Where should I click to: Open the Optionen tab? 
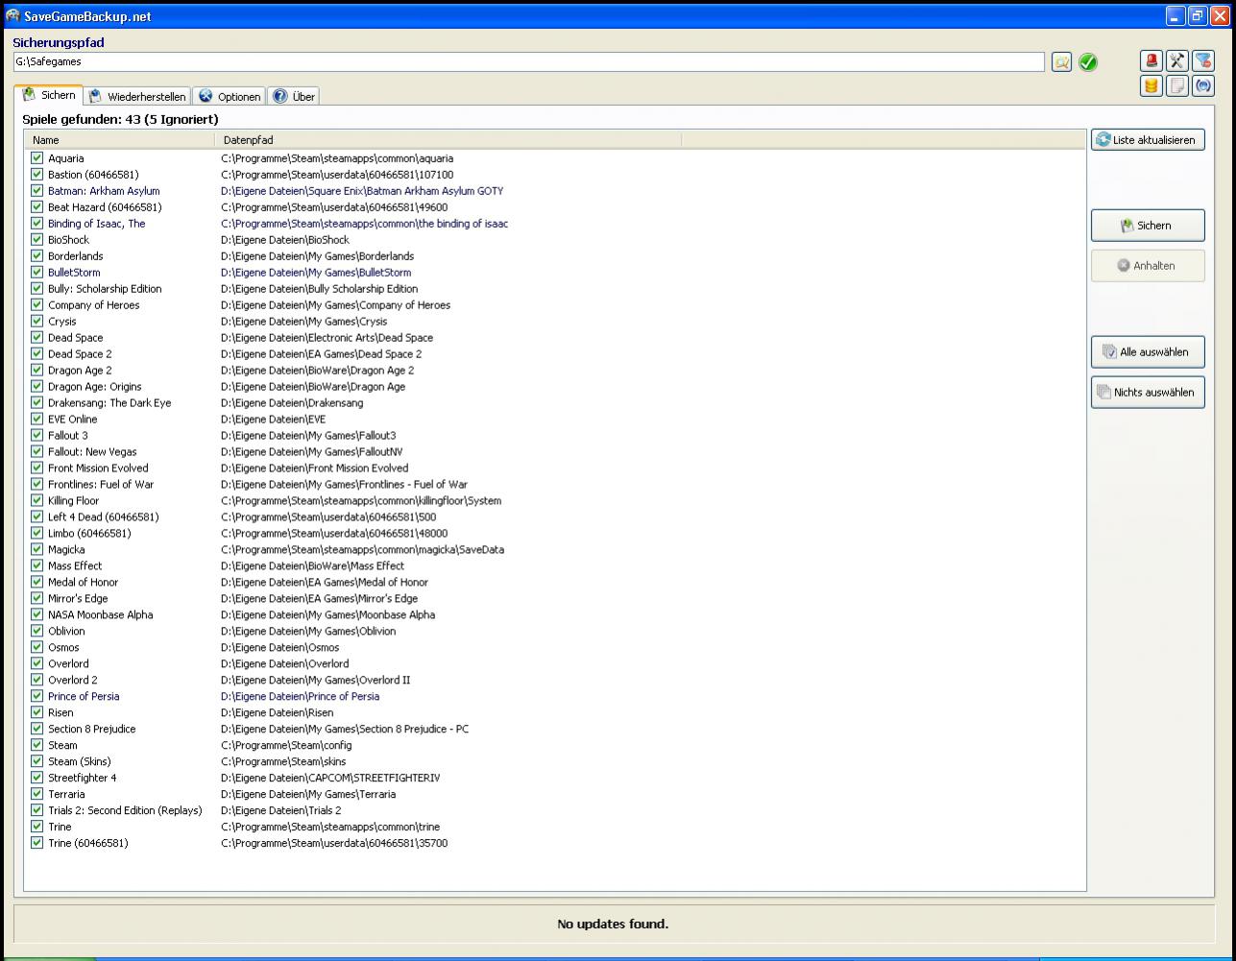tap(229, 96)
